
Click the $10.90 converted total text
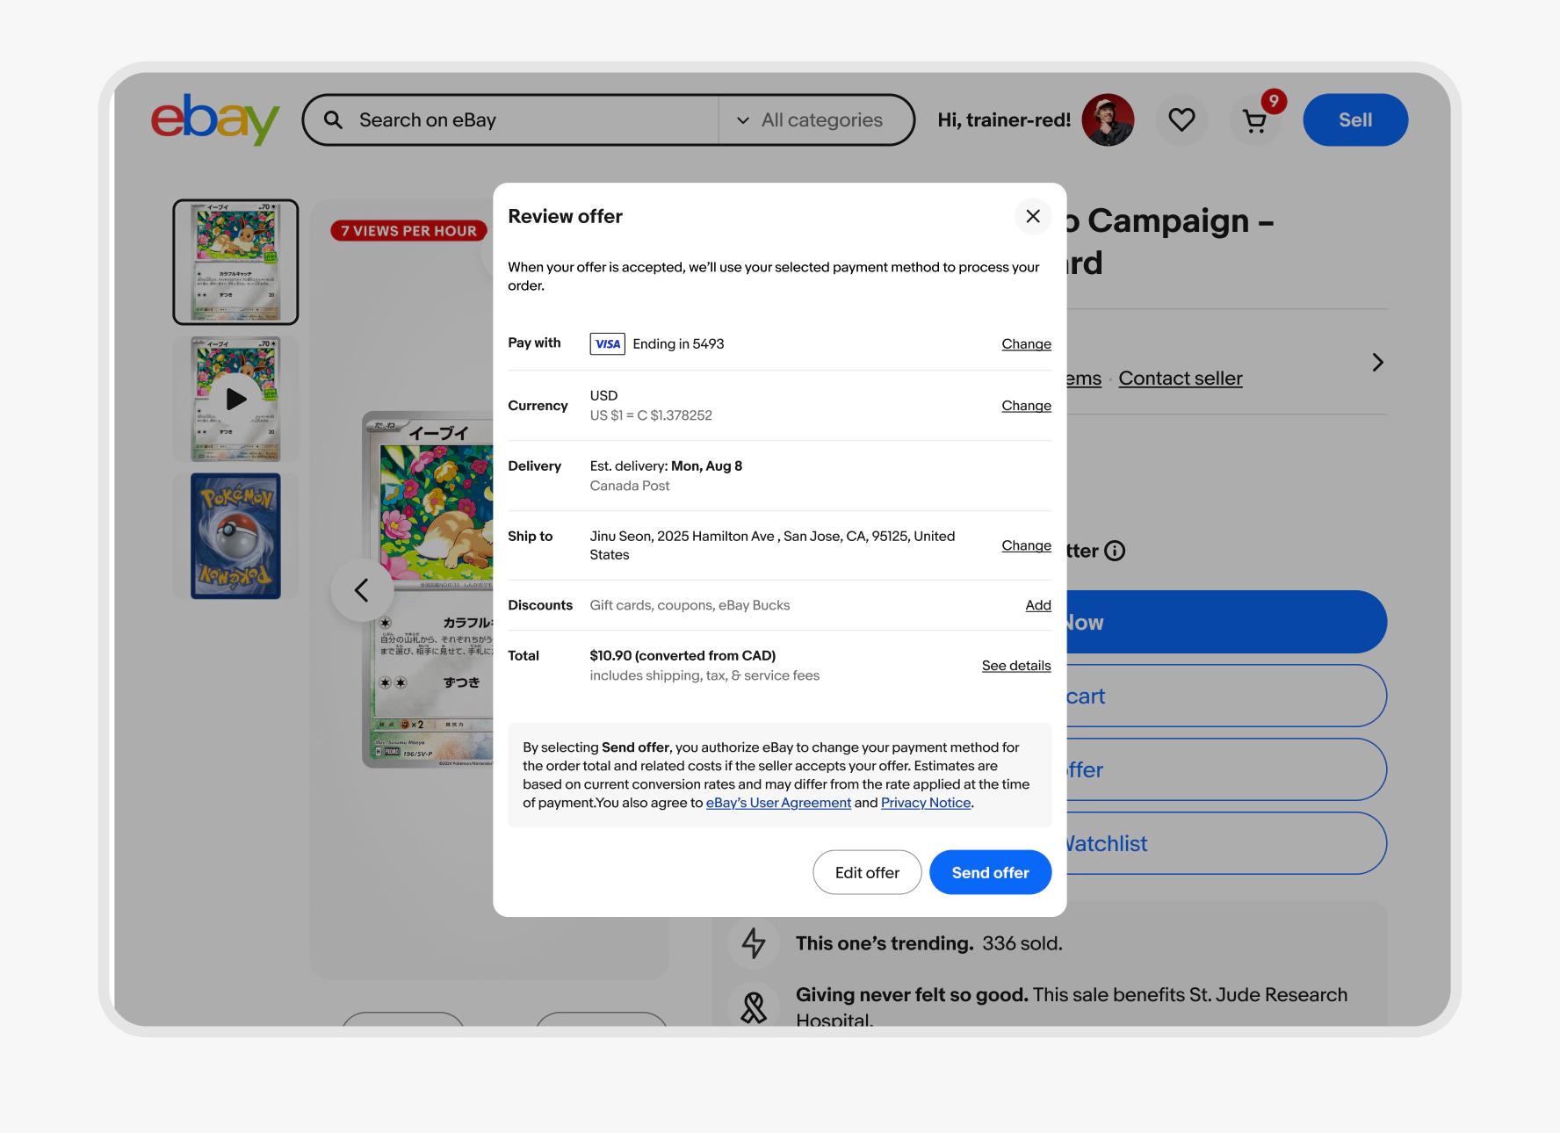pyautogui.click(x=682, y=655)
